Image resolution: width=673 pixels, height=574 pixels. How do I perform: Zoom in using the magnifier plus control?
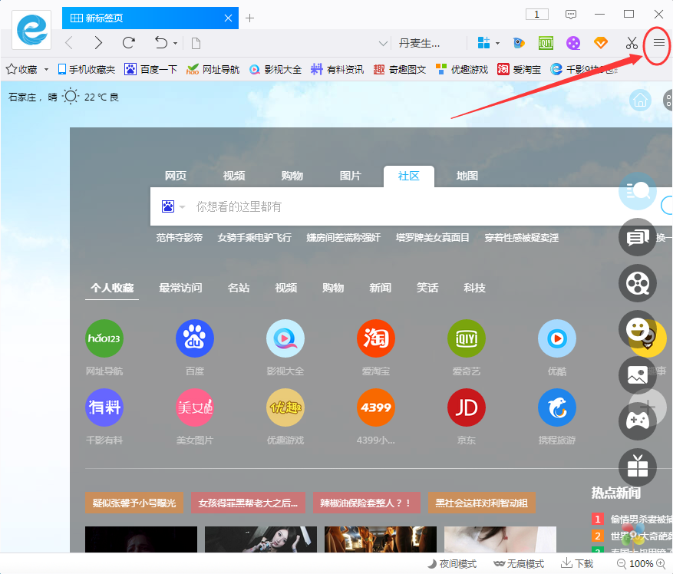click(661, 562)
